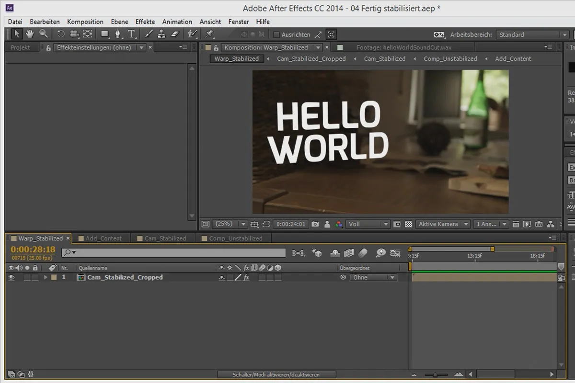Click the 0:00:24:01 viewer time button
The width and height of the screenshot is (575, 383).
point(291,224)
